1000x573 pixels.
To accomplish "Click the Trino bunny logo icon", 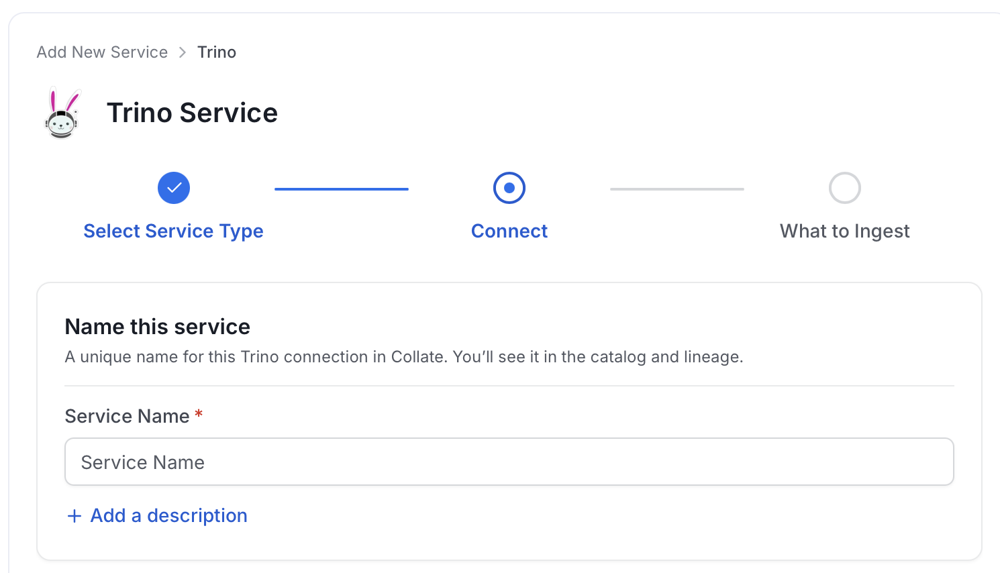I will click(x=62, y=113).
